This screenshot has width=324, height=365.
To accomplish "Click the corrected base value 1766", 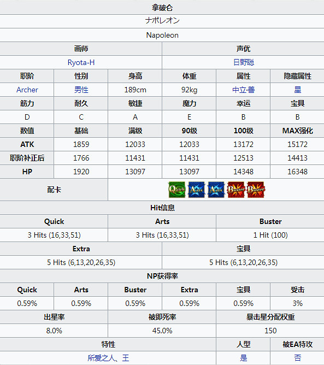I will pos(81,158).
